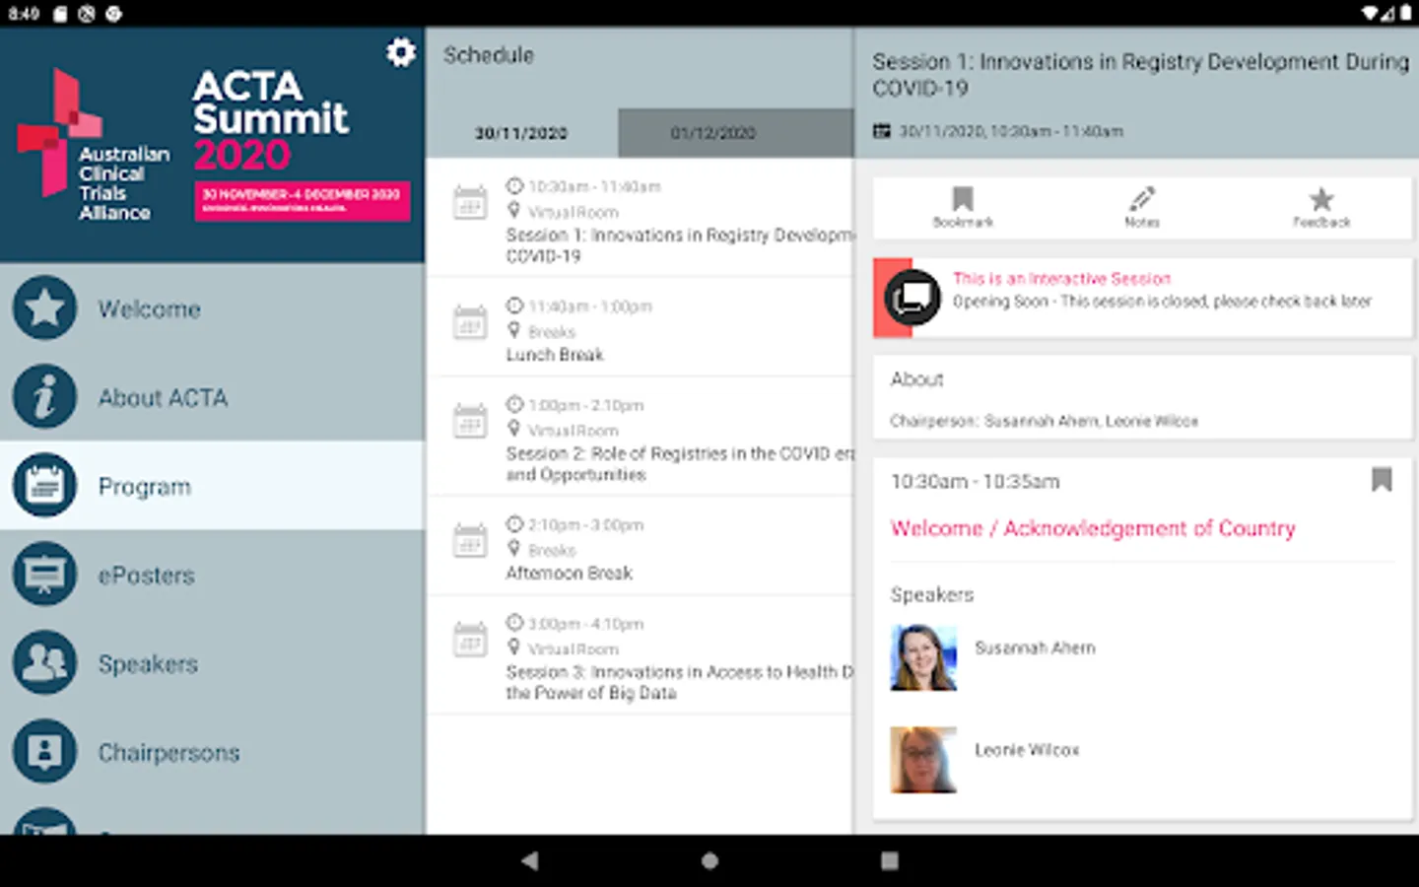Bookmark the Welcome / Acknowledgement of Country item
Image resolution: width=1419 pixels, height=887 pixels.
1382,480
